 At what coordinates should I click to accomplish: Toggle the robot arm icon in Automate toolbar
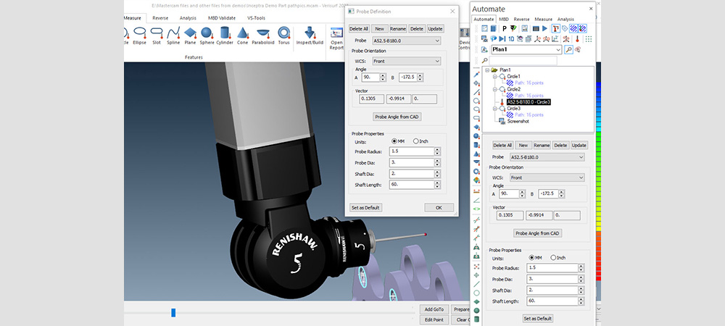556,29
